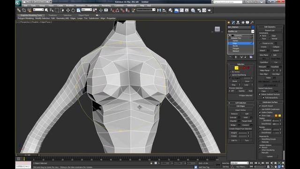Click the Render Production teapot icon

tap(210, 10)
